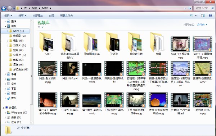Click the change view icon
This screenshot has height=136, width=216.
192,15
